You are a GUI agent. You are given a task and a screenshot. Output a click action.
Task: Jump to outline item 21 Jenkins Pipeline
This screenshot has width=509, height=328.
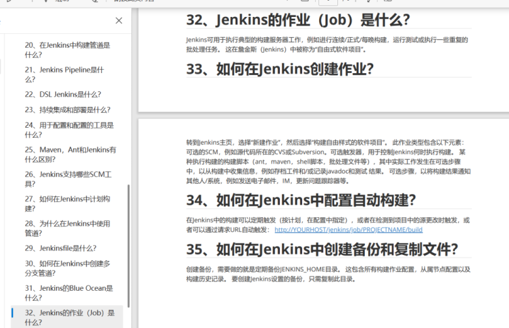click(64, 74)
